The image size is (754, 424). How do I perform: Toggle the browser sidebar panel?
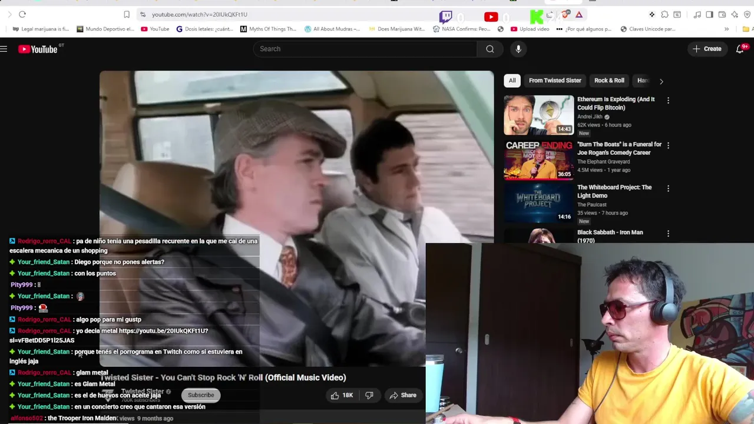(709, 15)
